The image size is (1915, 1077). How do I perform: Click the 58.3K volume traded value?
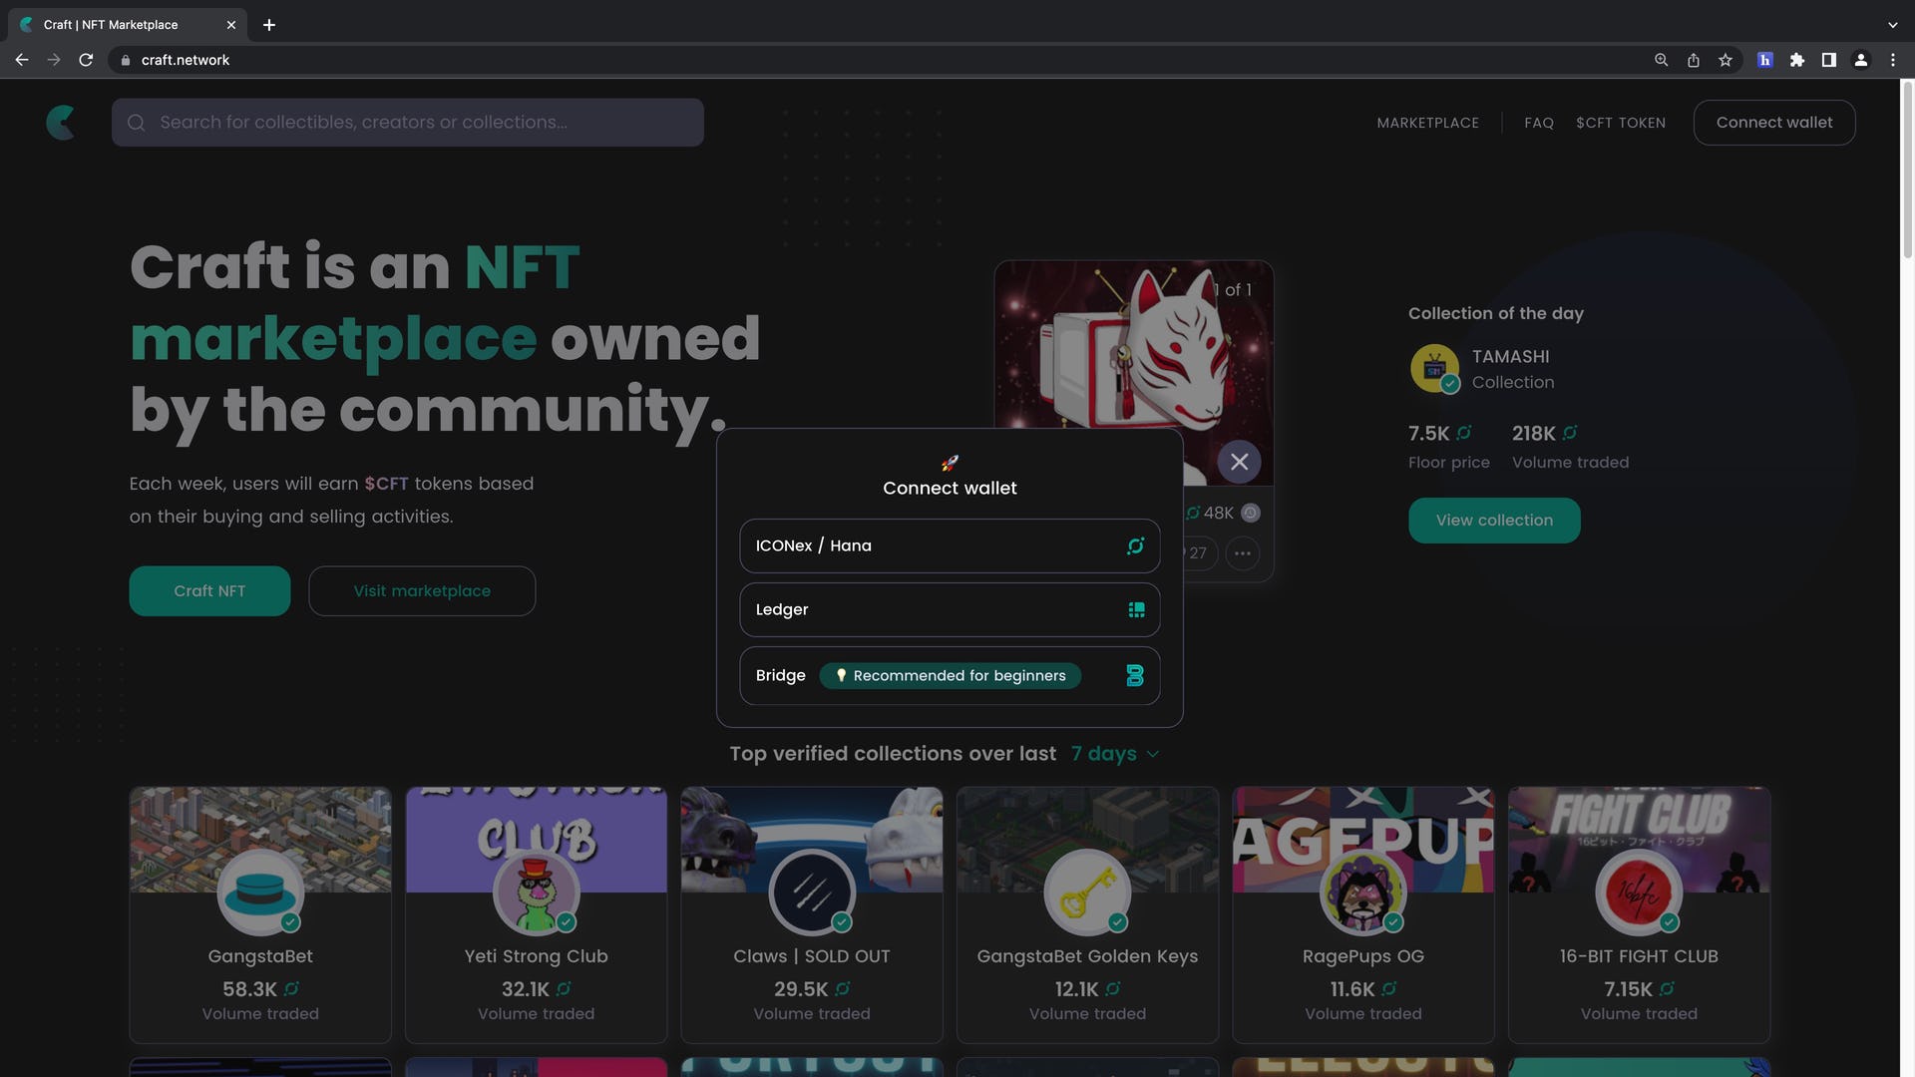coord(249,989)
